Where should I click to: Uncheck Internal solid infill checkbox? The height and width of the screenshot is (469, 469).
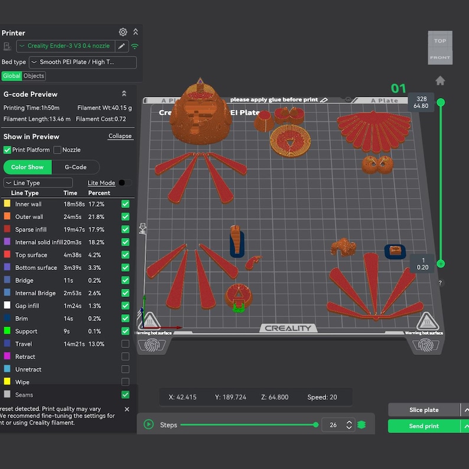[x=125, y=242]
